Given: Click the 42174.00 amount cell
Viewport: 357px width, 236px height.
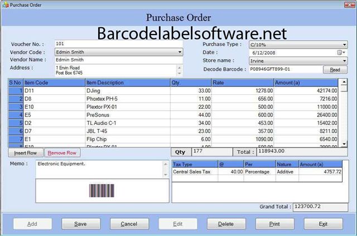Looking at the screenshot, I should [306, 91].
